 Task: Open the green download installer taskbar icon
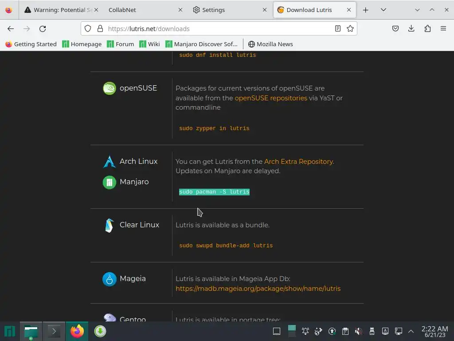100,331
